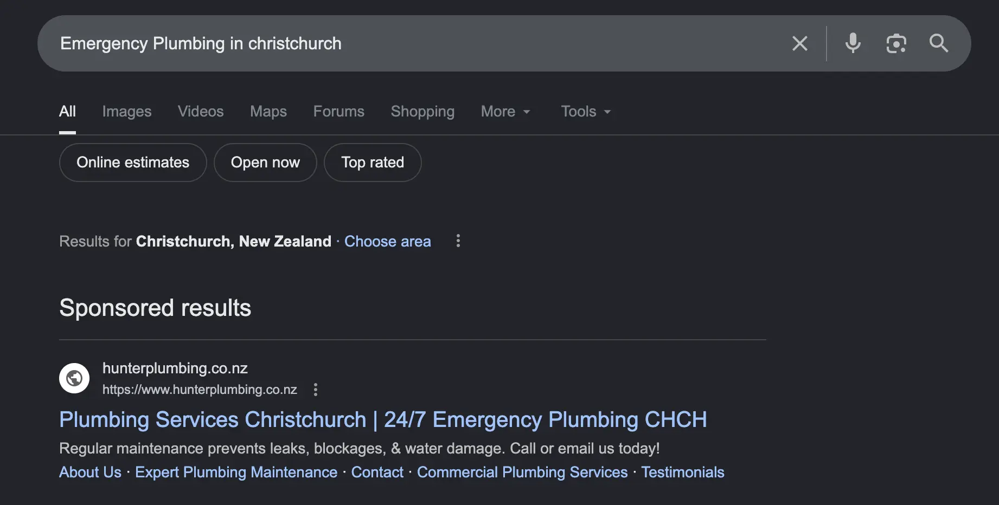Image resolution: width=999 pixels, height=505 pixels.
Task: Enable the Open now filter
Action: [265, 162]
